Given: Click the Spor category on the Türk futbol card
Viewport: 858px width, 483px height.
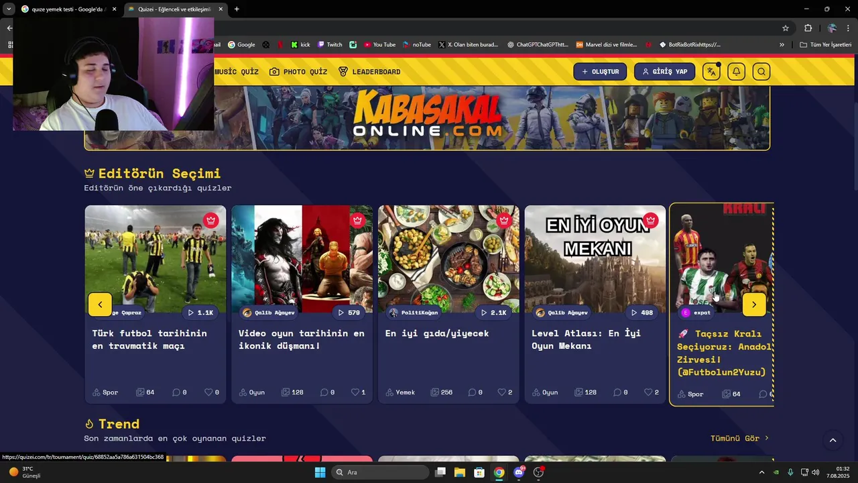Looking at the screenshot, I should pyautogui.click(x=105, y=392).
